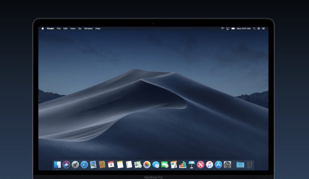
Task: Open the Help menu
Action: (98, 29)
